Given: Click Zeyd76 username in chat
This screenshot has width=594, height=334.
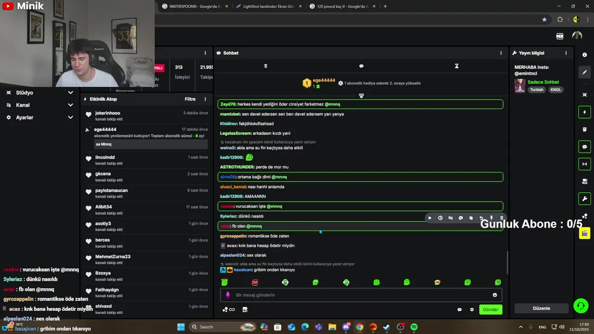Looking at the screenshot, I should 228,104.
